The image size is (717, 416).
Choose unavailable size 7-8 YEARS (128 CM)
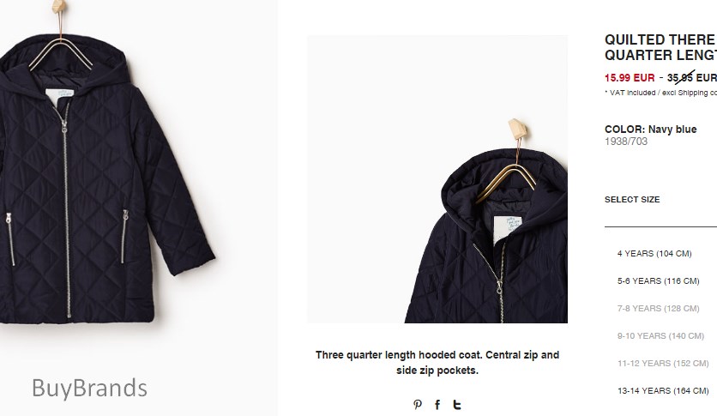658,309
